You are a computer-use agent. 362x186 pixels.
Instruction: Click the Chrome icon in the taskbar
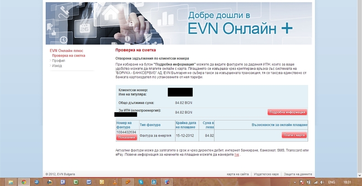(x=23, y=182)
